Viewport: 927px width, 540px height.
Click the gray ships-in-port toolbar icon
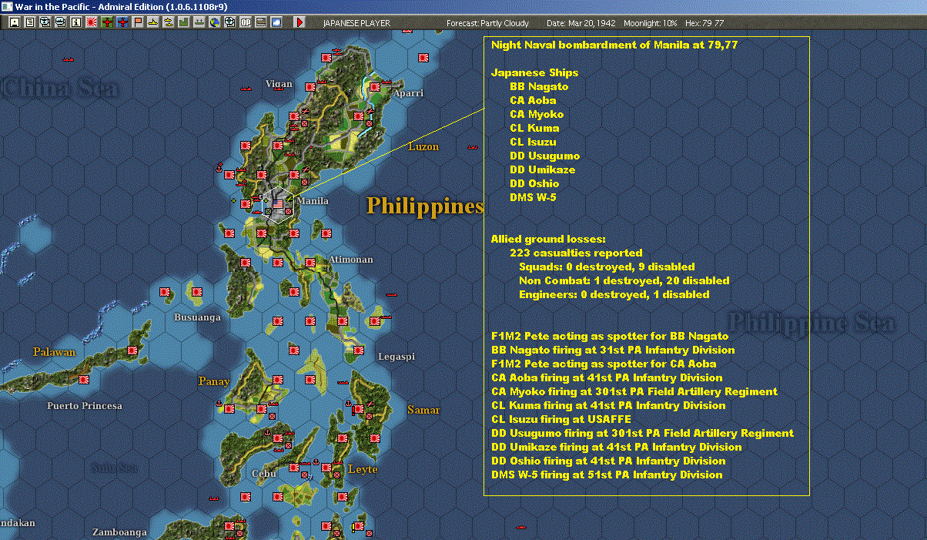[x=199, y=22]
